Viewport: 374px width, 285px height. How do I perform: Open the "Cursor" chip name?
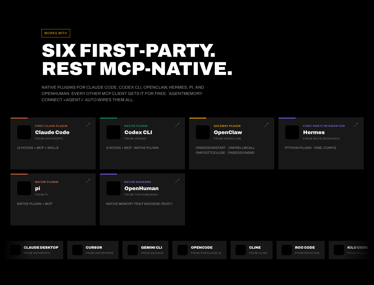(x=94, y=247)
